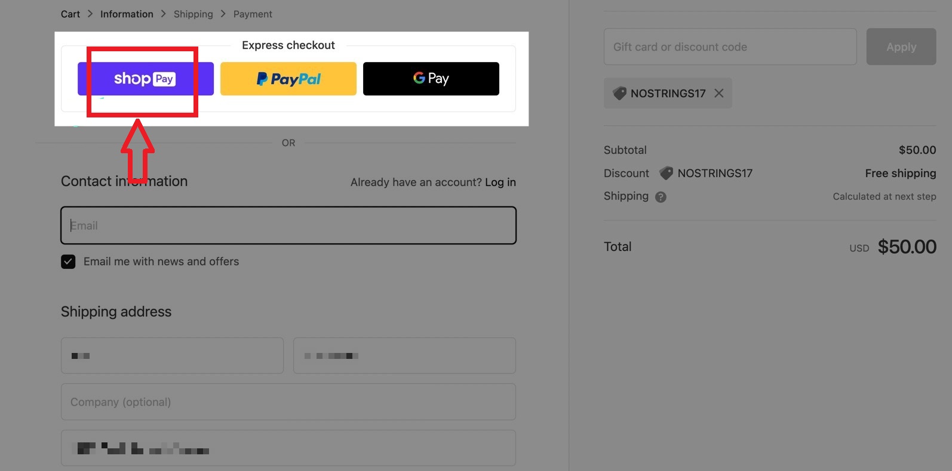The height and width of the screenshot is (471, 952).
Task: Click the Gift card or discount code field
Action: coord(730,47)
